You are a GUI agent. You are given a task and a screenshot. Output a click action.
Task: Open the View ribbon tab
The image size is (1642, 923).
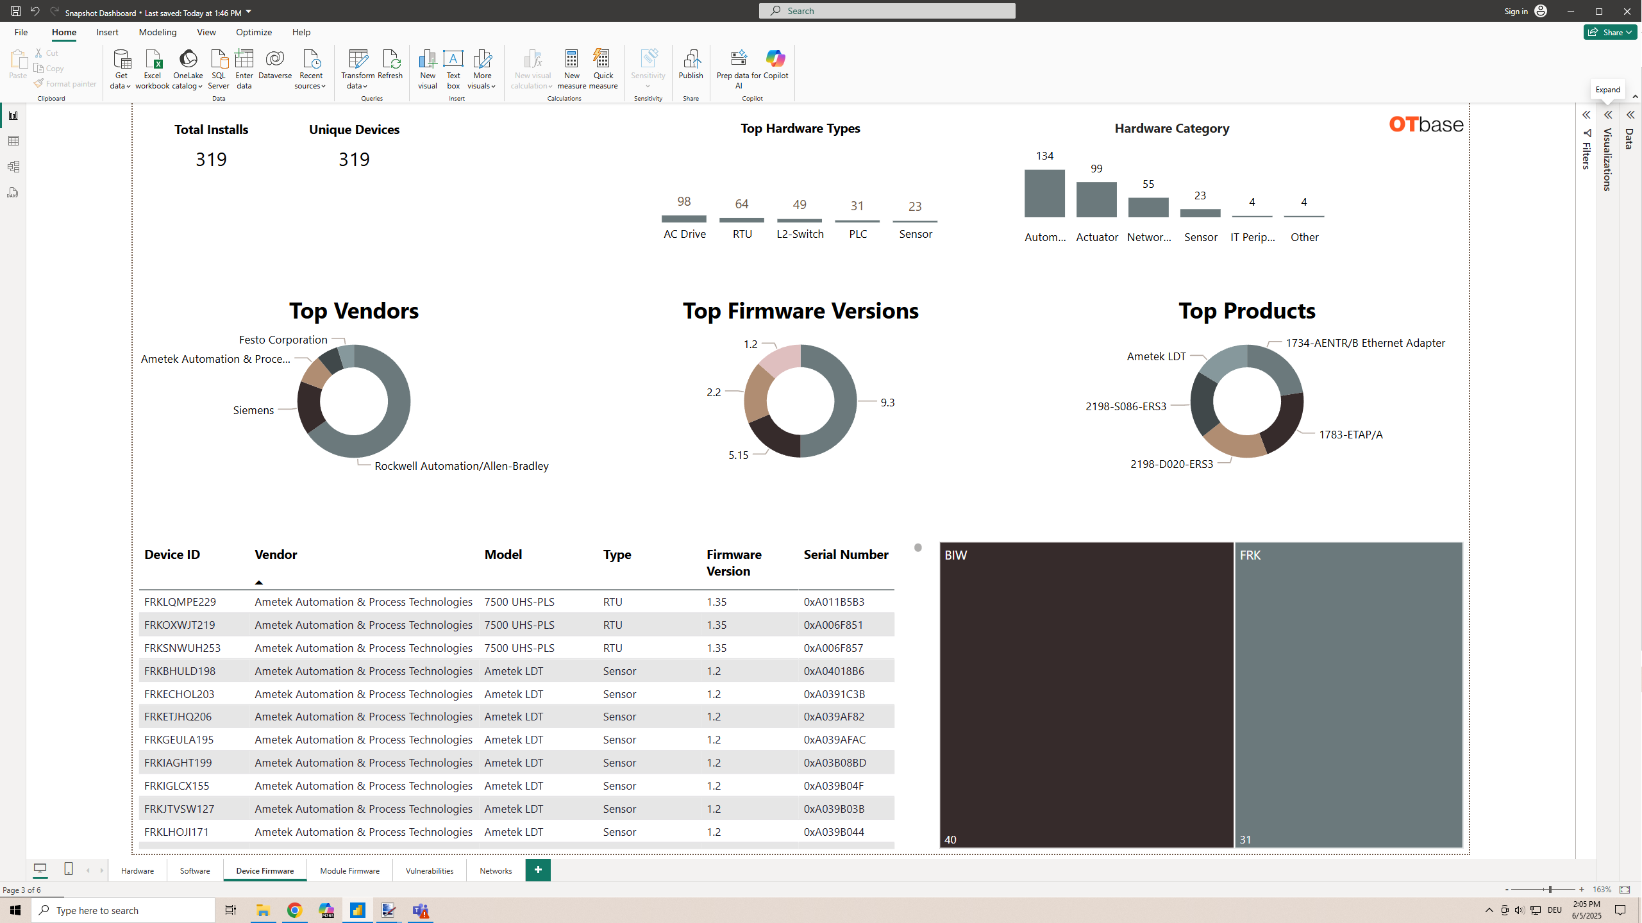tap(206, 32)
